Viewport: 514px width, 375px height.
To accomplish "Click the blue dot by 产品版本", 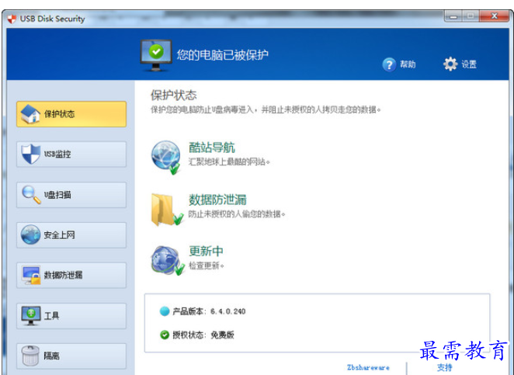I will 165,311.
